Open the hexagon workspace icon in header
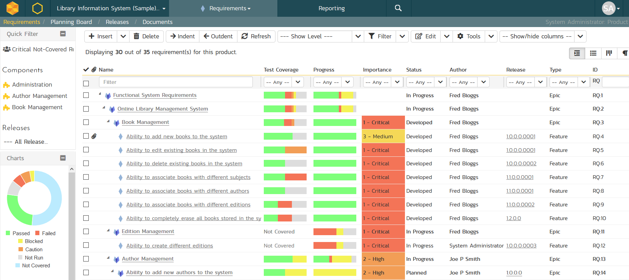Viewport: 629px width, 280px height. [x=37, y=8]
